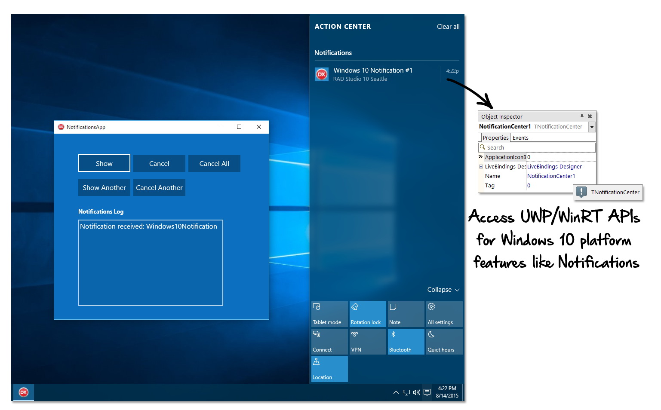Maximize the NotificationsApp window
The image size is (661, 410).
(239, 127)
